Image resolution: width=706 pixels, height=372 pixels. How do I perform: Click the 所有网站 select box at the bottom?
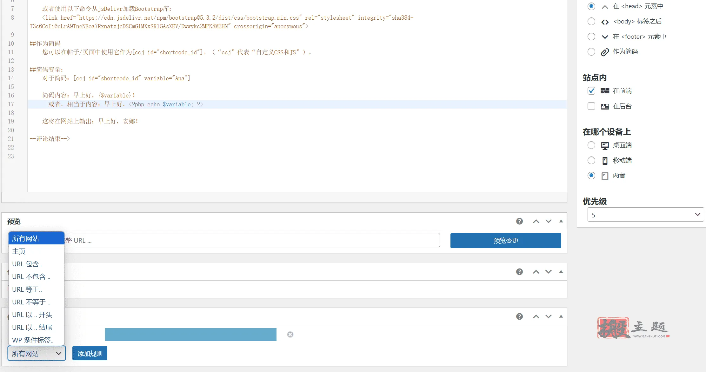pos(37,353)
